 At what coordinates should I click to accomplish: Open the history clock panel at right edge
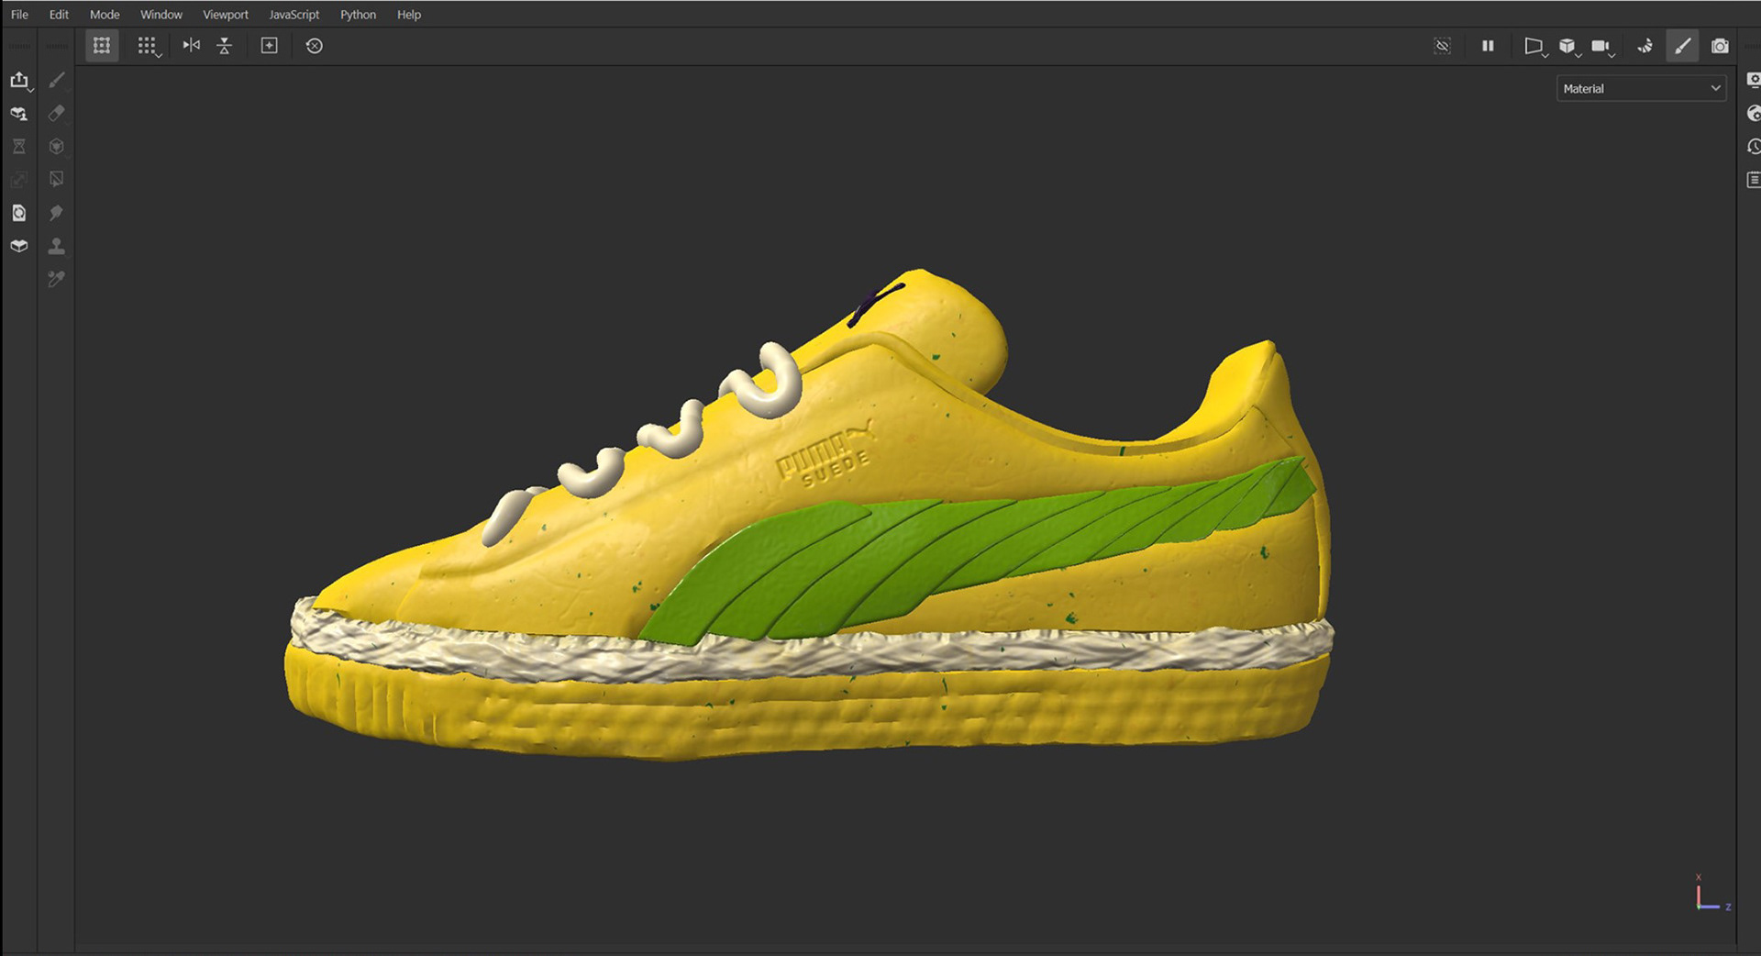coord(1753,147)
